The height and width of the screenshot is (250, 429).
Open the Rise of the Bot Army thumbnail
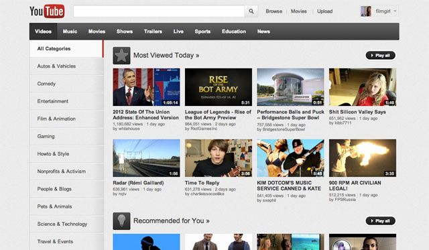(x=219, y=87)
